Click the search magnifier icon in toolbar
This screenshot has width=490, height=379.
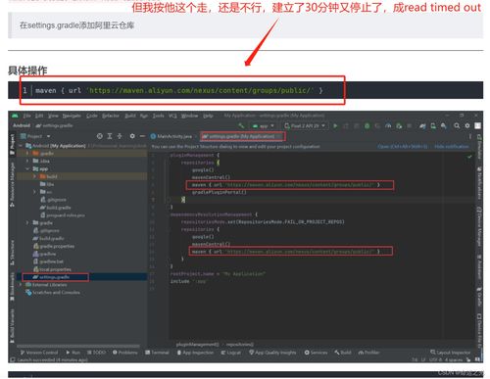457,125
